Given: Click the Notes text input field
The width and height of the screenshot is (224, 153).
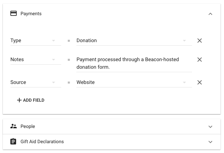Looking at the screenshot, I should click(x=134, y=63).
